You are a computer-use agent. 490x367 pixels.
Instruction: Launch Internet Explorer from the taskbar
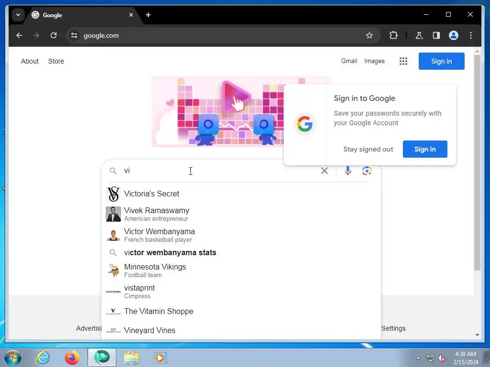43,357
